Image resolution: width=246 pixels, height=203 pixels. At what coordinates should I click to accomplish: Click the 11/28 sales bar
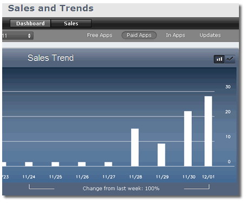[x=135, y=147]
